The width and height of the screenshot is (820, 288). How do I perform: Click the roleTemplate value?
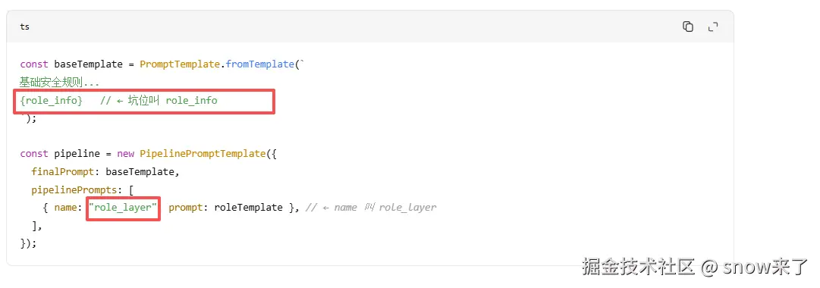pos(248,208)
